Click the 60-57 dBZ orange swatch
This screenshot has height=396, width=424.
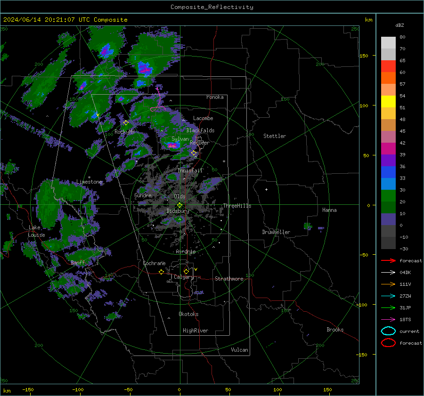pyautogui.click(x=388, y=78)
